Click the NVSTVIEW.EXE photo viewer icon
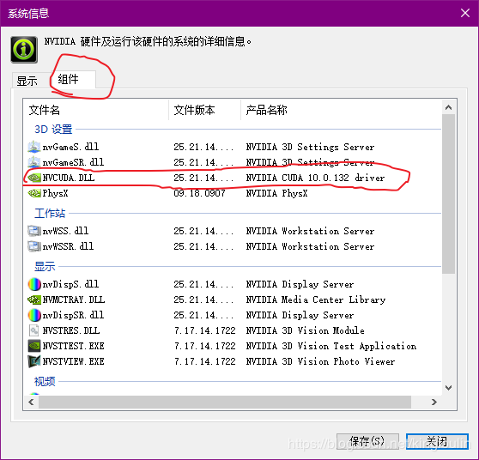 click(x=34, y=361)
